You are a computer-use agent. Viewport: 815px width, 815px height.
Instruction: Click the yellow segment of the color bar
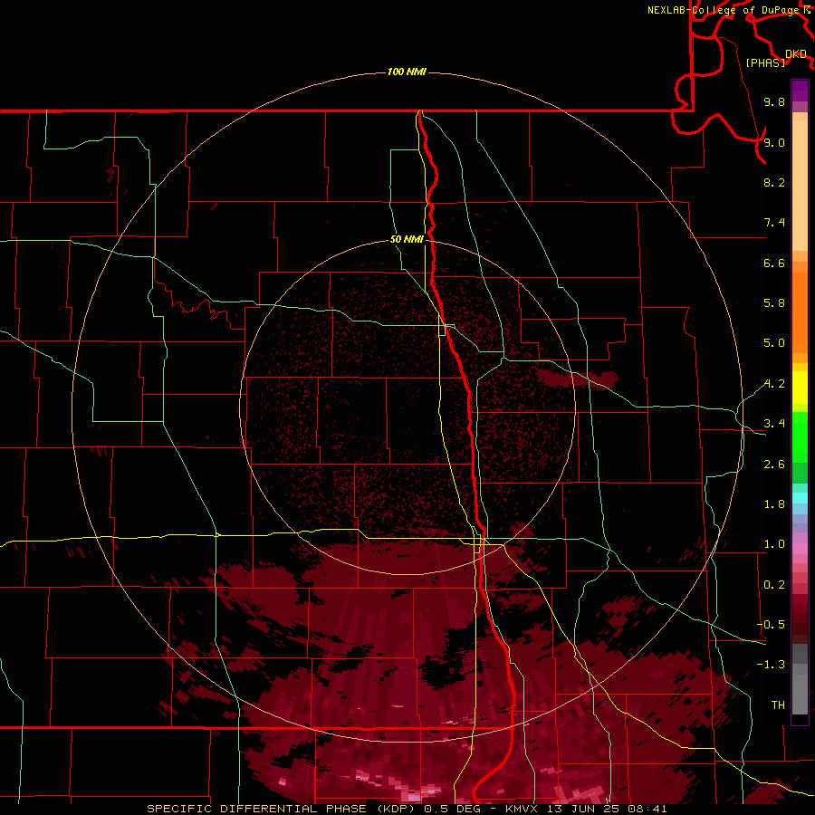(x=800, y=388)
